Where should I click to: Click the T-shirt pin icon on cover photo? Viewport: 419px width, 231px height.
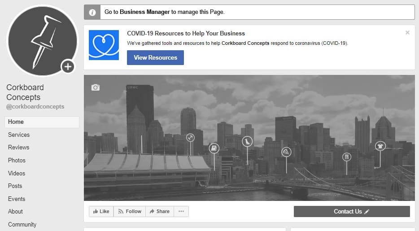[380, 146]
